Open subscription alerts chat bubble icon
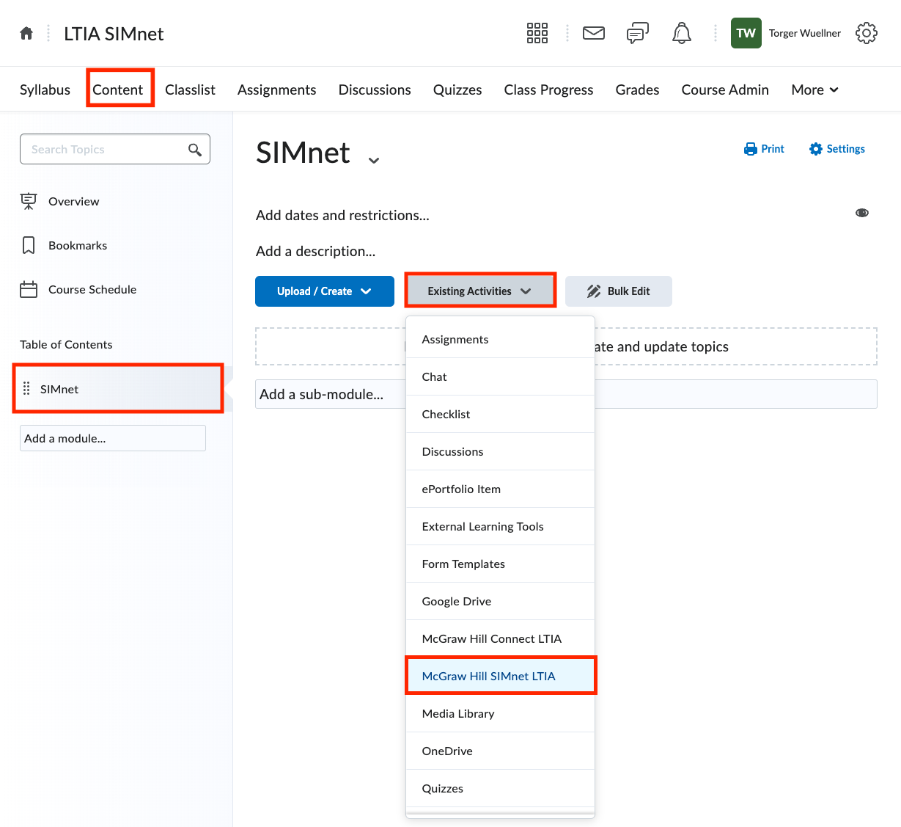 tap(638, 33)
